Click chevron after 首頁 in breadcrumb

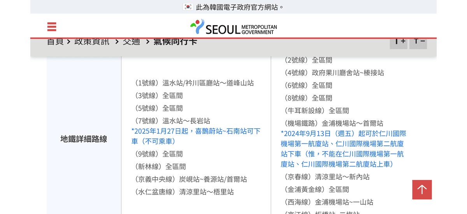tap(69, 41)
